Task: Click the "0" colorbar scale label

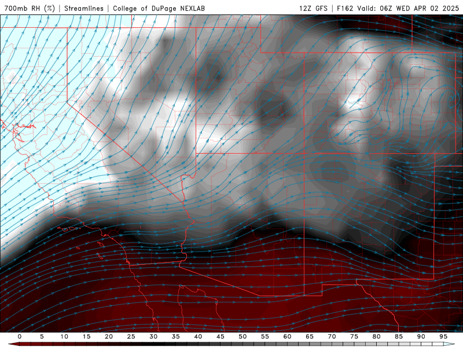Action: coord(20,337)
